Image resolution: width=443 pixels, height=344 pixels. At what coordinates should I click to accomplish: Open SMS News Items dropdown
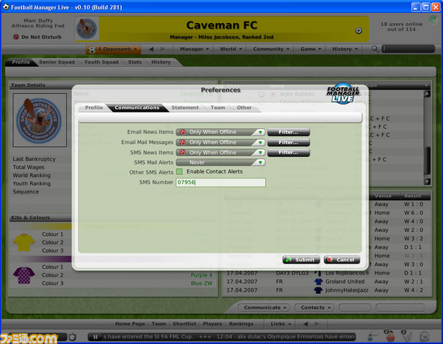(220, 153)
